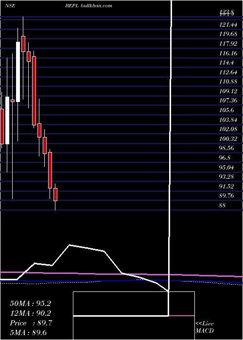Image resolution: width=243 pixels, height=340 pixels.
Task: Select the 114.4 price axis label
Action: click(226, 63)
